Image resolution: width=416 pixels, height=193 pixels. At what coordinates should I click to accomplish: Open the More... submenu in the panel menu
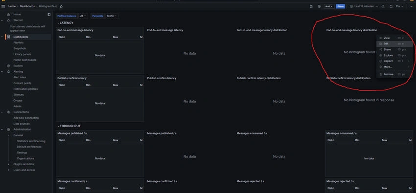point(394,67)
